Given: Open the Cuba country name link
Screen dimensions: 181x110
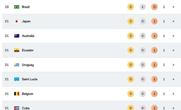Looking at the screenshot, I should tap(26, 108).
